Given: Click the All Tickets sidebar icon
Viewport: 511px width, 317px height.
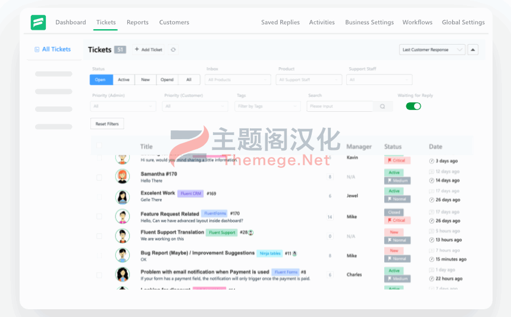Looking at the screenshot, I should (37, 49).
